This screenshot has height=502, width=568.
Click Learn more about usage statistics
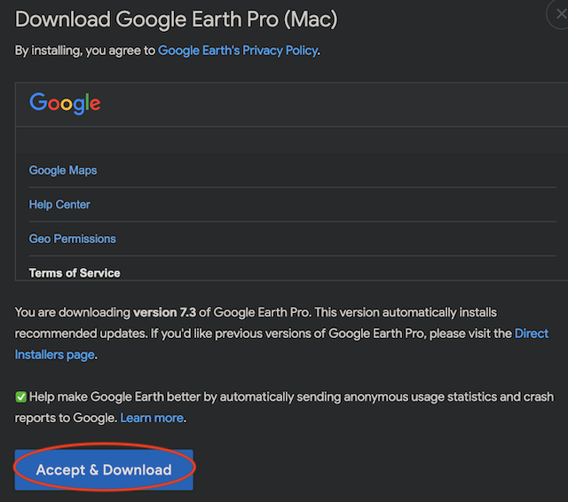click(x=152, y=418)
